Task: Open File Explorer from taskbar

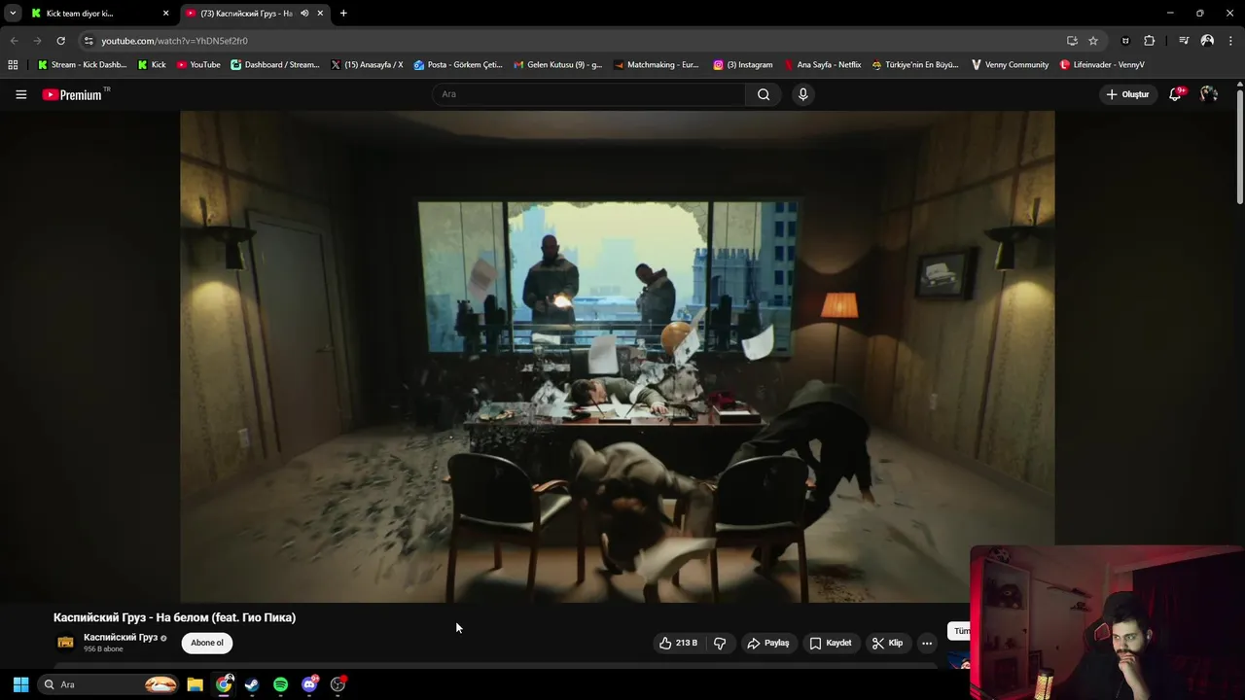Action: click(x=195, y=684)
